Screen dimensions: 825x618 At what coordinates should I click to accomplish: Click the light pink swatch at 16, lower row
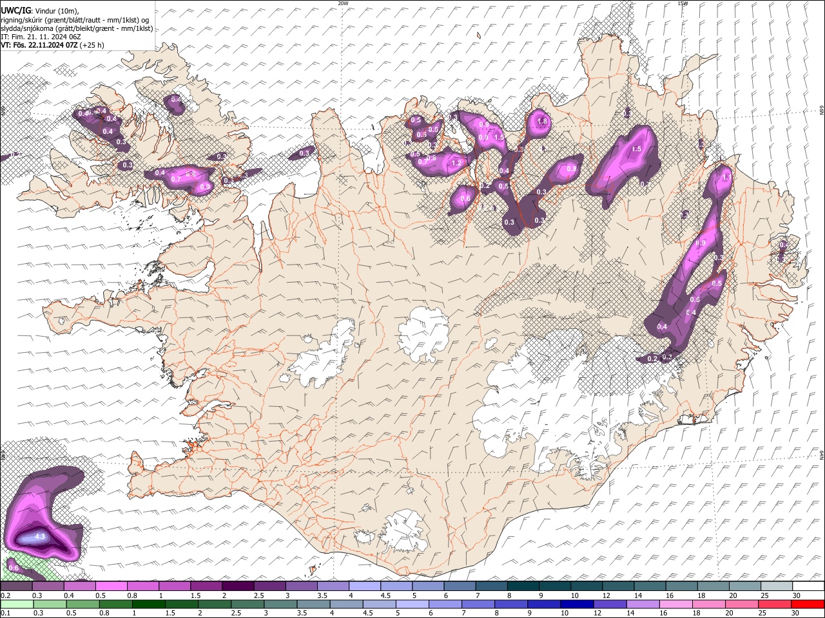click(x=676, y=604)
